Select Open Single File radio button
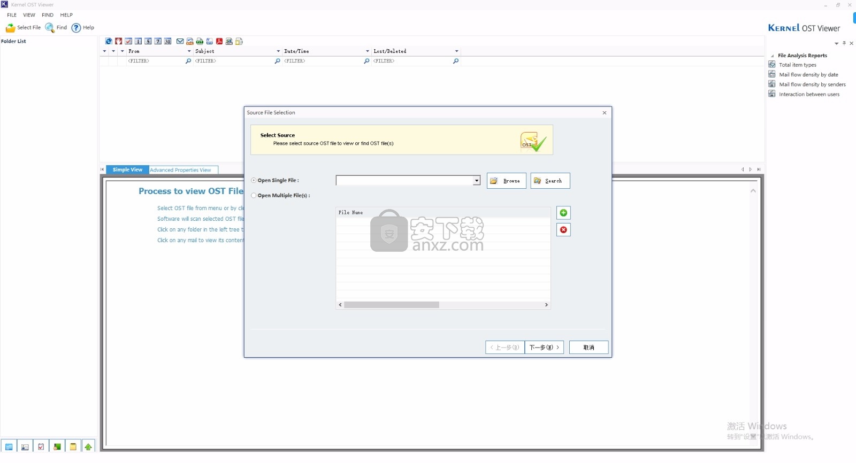Screen dimensions: 856x463 pyautogui.click(x=254, y=180)
